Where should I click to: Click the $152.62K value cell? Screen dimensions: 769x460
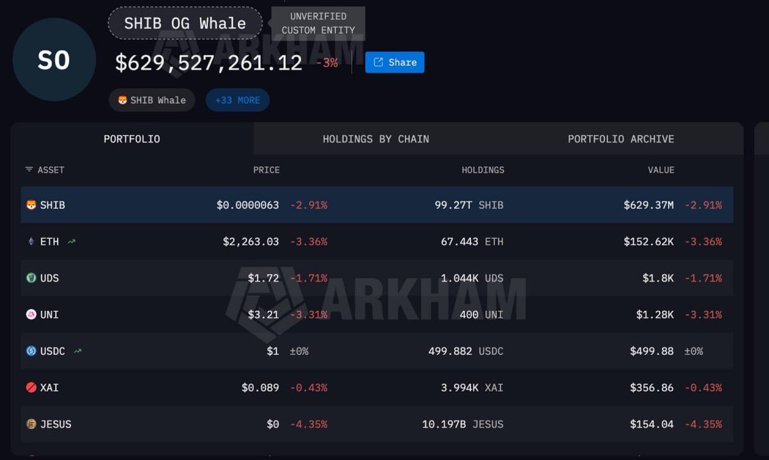click(x=649, y=242)
